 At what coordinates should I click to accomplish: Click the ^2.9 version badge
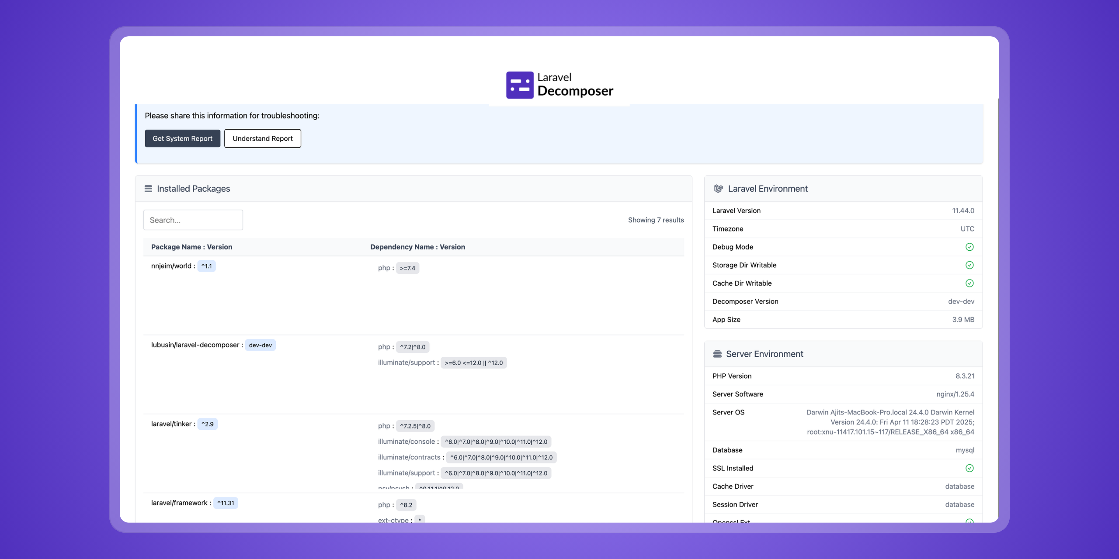pos(208,424)
